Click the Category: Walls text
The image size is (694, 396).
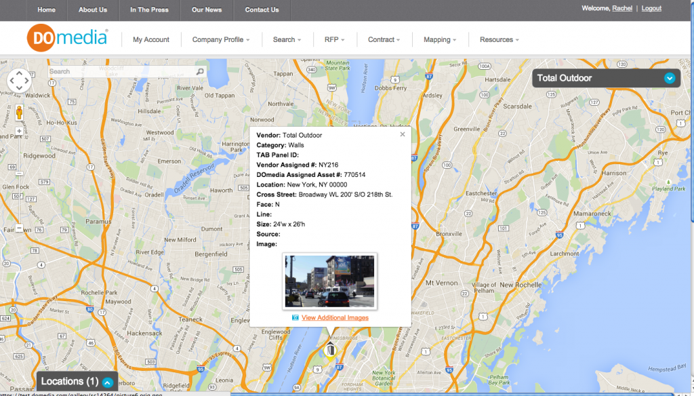click(280, 145)
